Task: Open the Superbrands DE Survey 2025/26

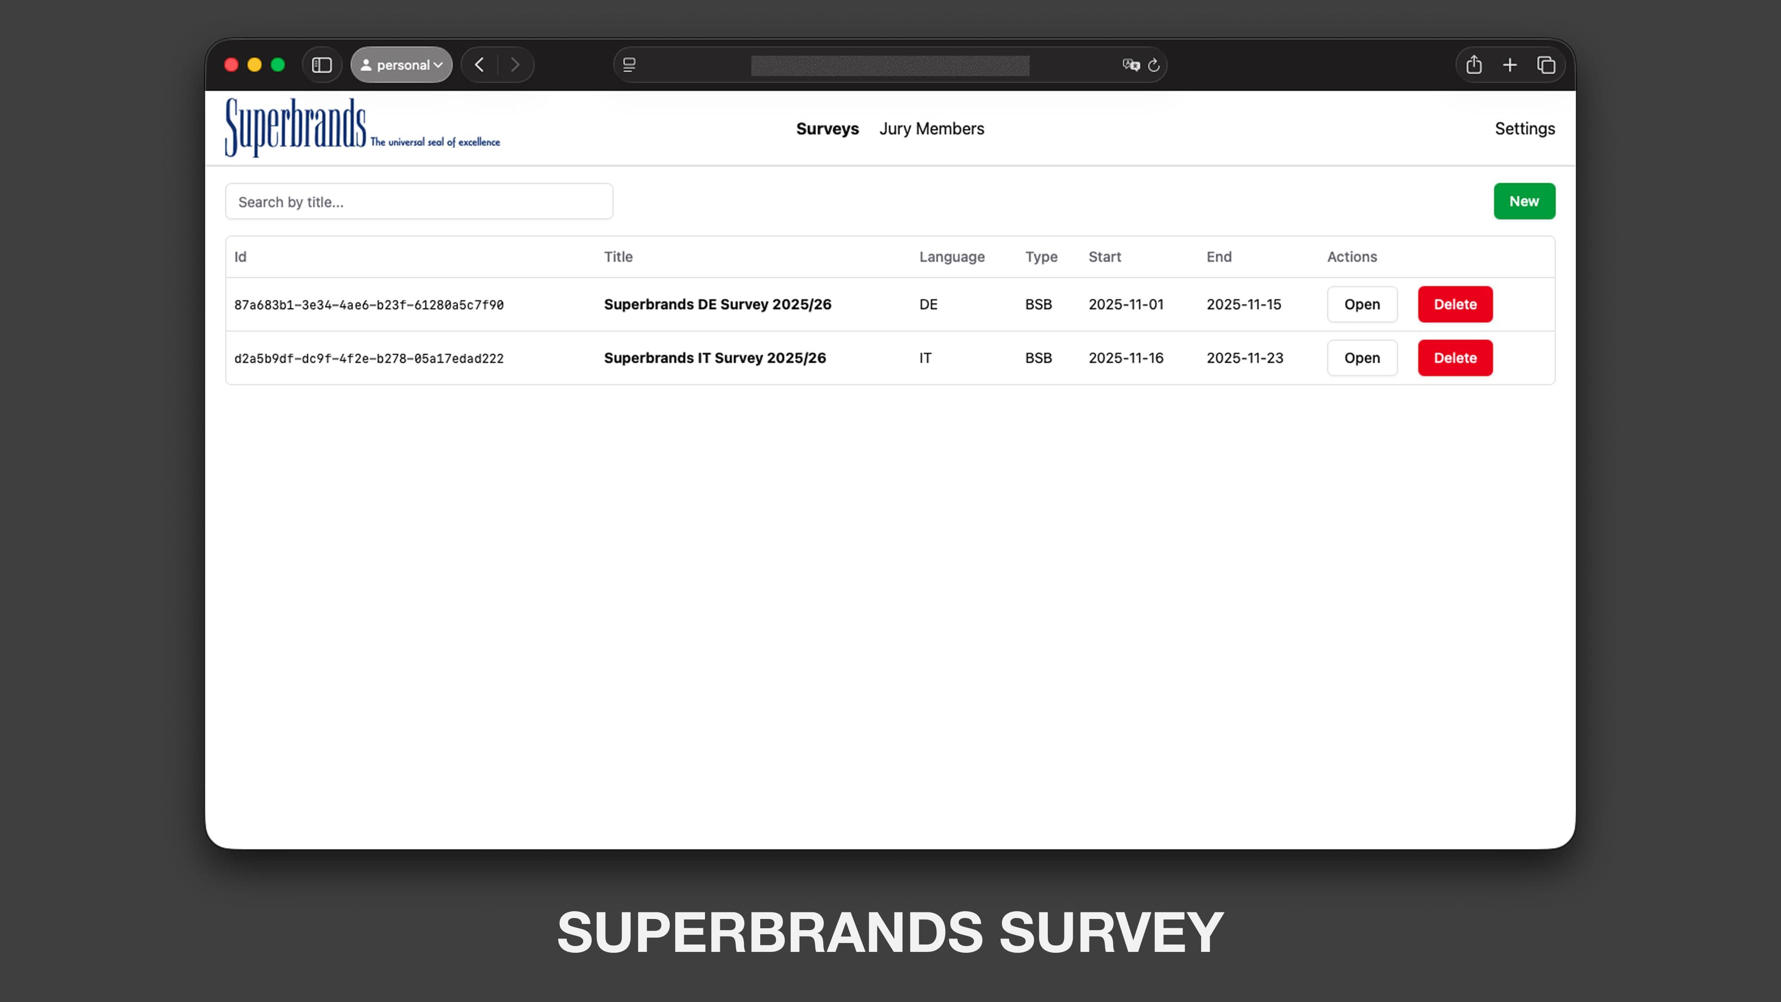Action: pos(1362,304)
